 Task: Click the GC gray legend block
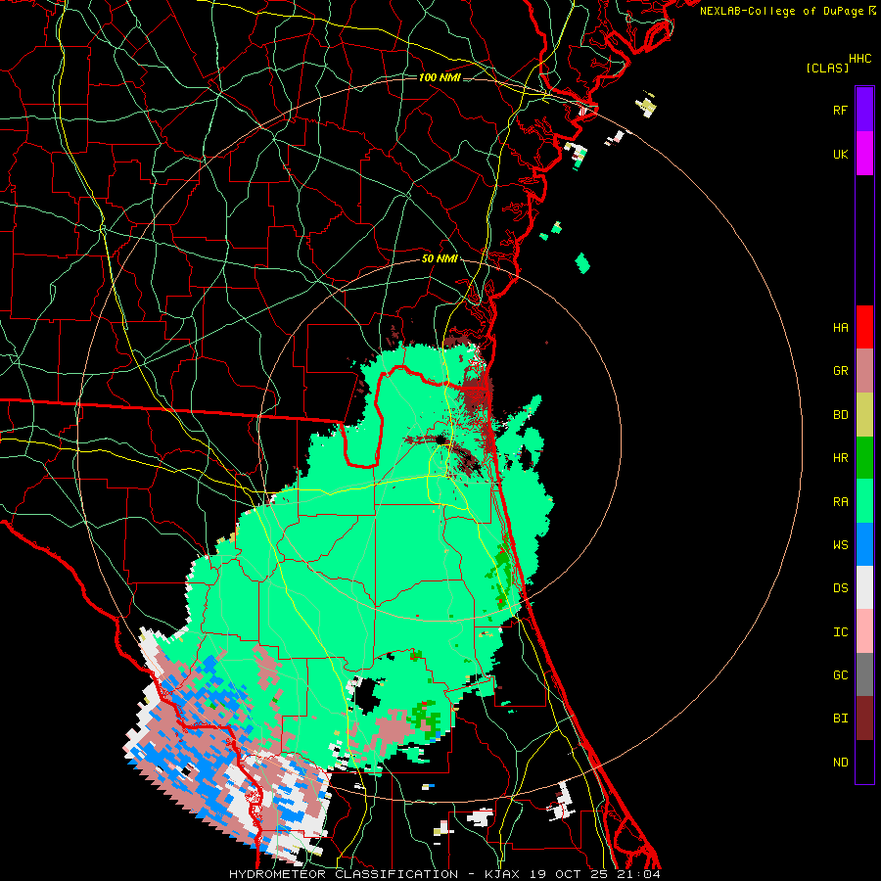click(864, 674)
